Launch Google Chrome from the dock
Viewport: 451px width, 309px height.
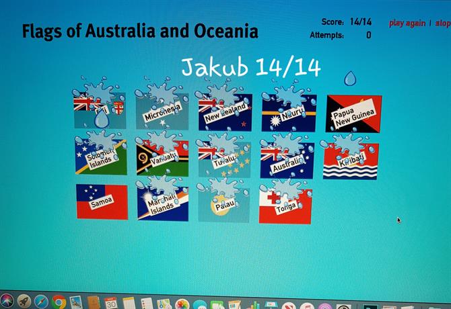[59, 302]
